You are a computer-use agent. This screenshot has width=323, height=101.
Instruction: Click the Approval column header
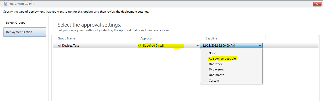(x=146, y=38)
